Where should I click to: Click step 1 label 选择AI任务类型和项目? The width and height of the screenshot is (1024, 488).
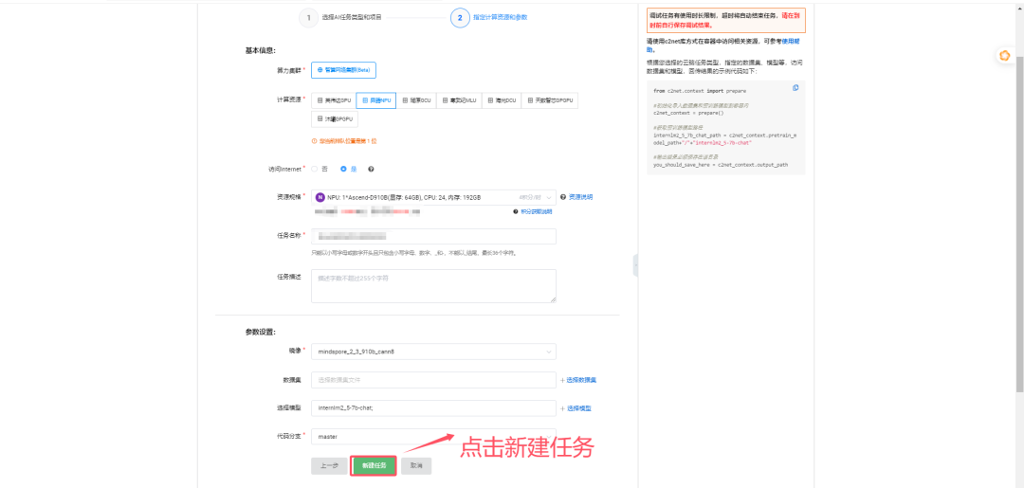point(352,18)
